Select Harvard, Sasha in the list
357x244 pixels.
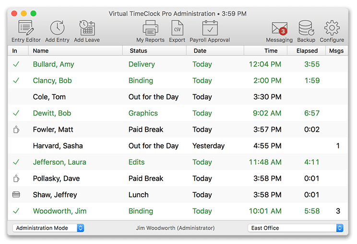58,146
